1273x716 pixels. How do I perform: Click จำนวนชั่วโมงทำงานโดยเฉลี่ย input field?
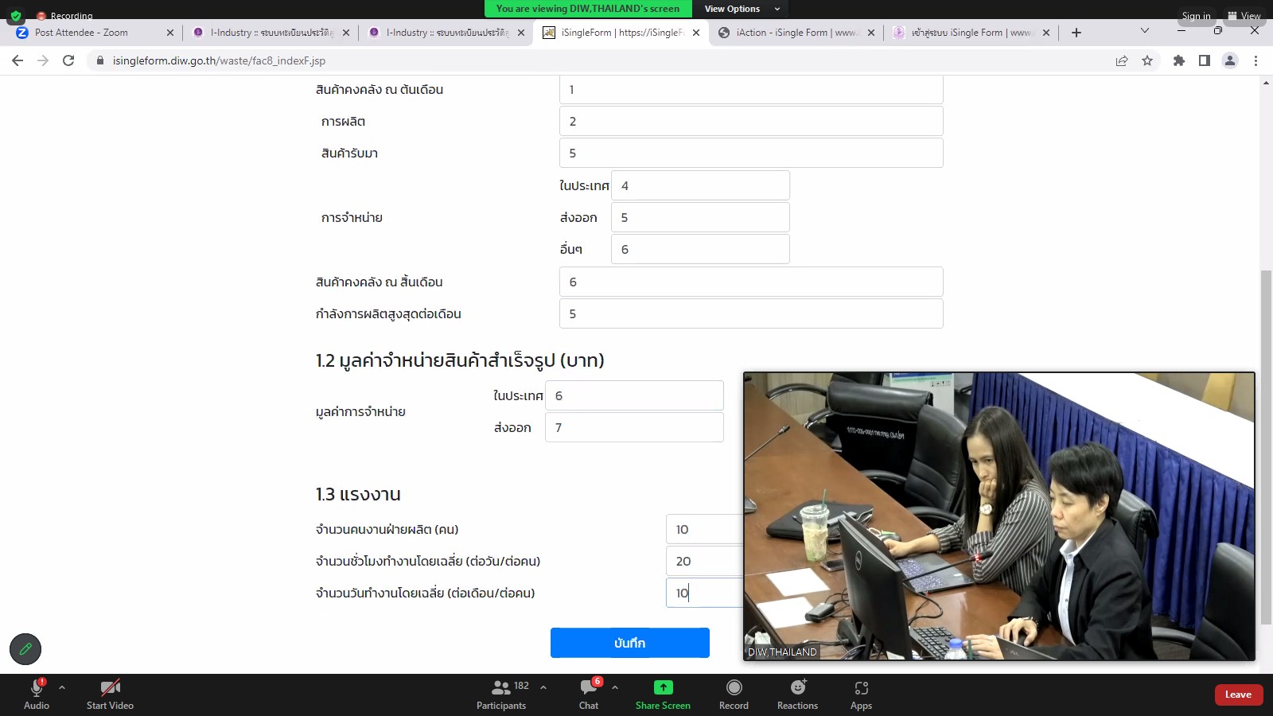coord(704,561)
